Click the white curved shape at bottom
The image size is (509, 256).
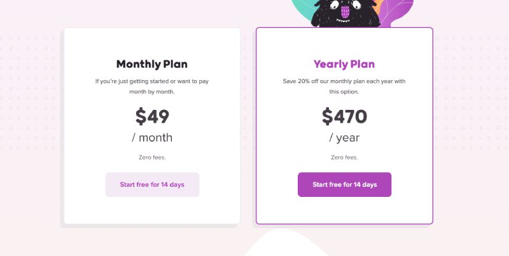pyautogui.click(x=286, y=243)
